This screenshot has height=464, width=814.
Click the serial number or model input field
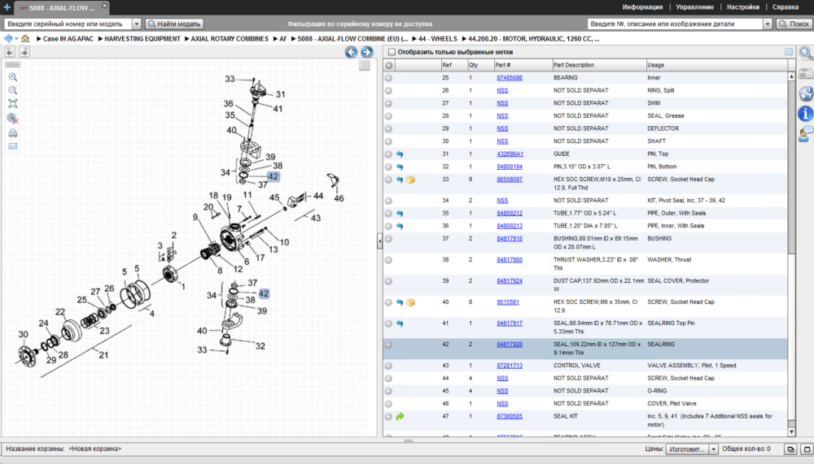(68, 24)
